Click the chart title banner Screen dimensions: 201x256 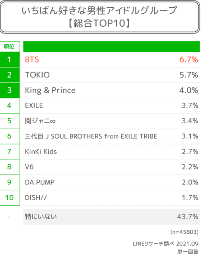pyautogui.click(x=100, y=17)
